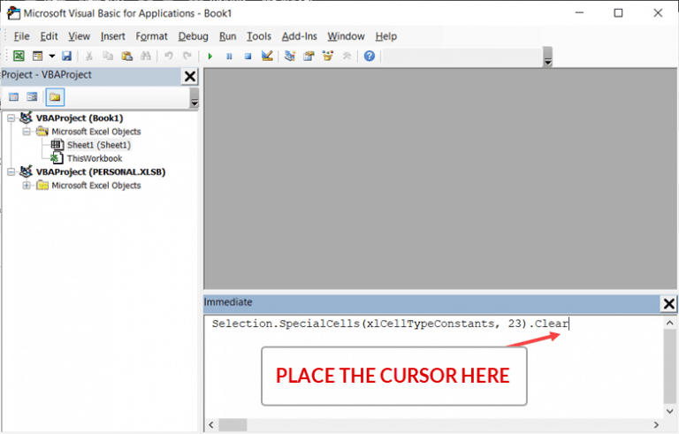Image resolution: width=679 pixels, height=434 pixels.
Task: Expand Microsoft Excel Objects under PERSONAL.XLSB
Action: point(27,186)
